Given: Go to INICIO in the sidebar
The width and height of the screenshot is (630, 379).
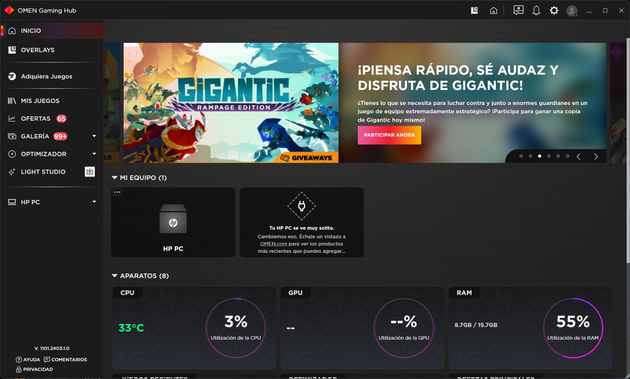Looking at the screenshot, I should pyautogui.click(x=52, y=31).
